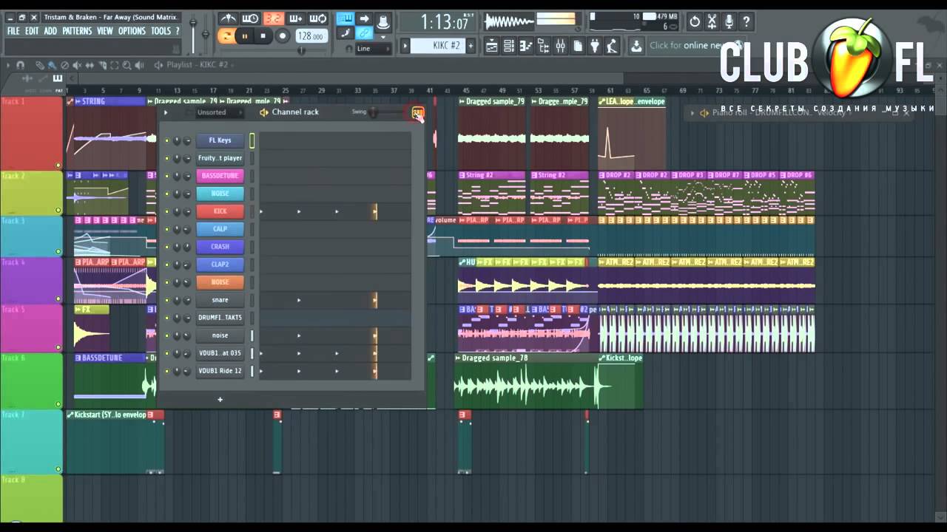Click the typing keyboard to piano icon
The height and width of the screenshot is (532, 947).
pos(346,18)
